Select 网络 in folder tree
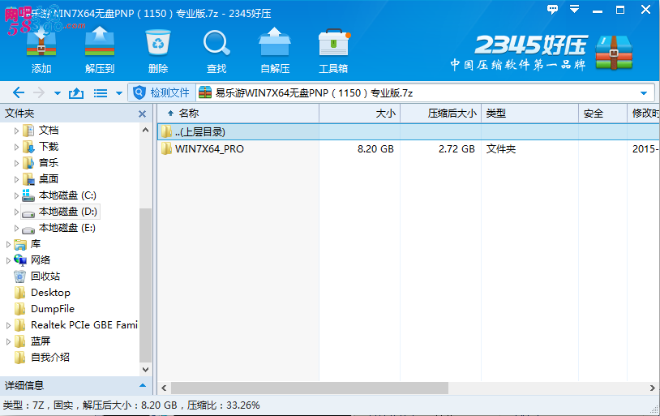Viewport: 660px width, 416px height. click(x=41, y=260)
